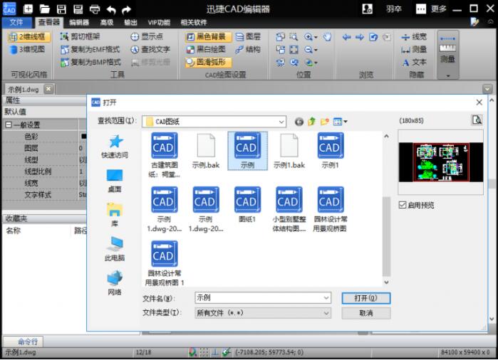
Task: Open the 文件 menu
Action: point(17,22)
